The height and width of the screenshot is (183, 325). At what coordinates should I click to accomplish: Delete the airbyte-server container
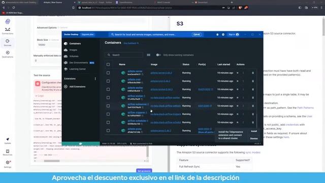point(253,73)
